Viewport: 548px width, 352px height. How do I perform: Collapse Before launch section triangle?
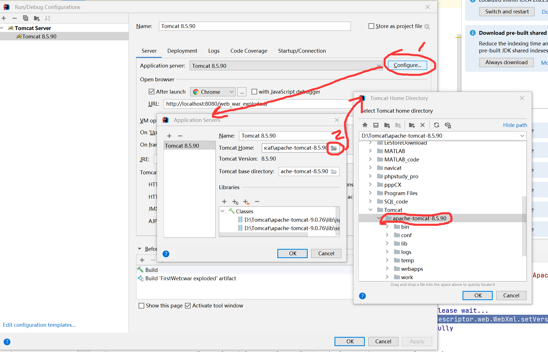pos(140,249)
